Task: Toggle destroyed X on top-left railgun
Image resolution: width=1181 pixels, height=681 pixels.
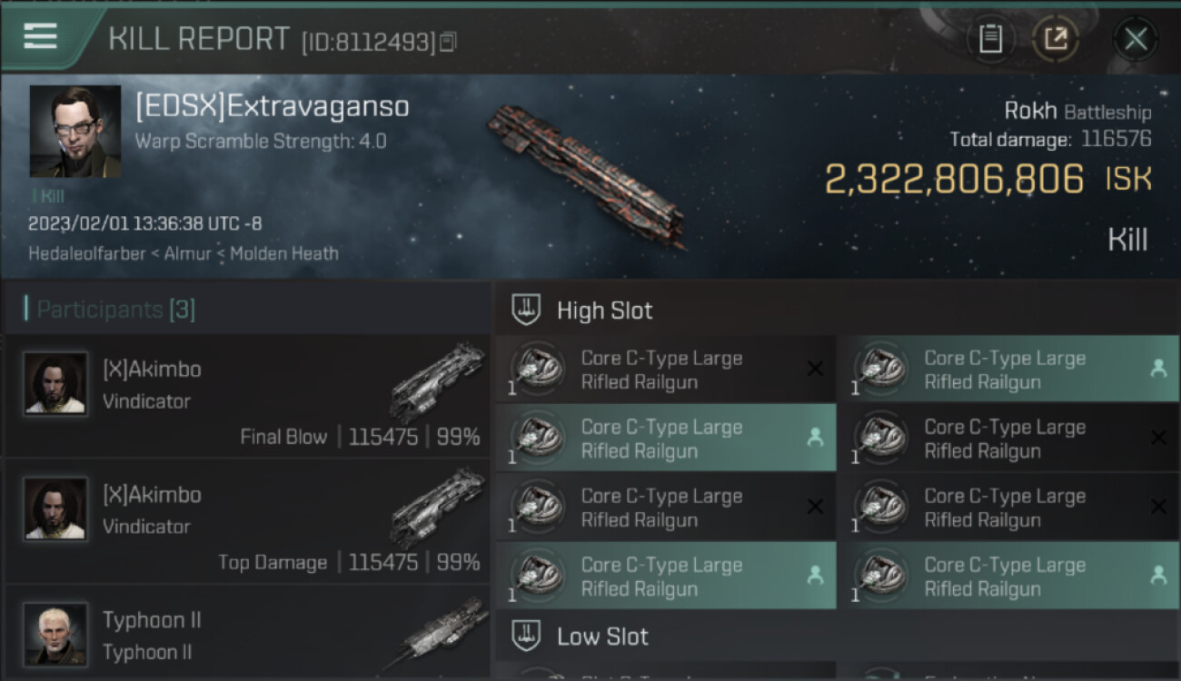Action: [815, 369]
